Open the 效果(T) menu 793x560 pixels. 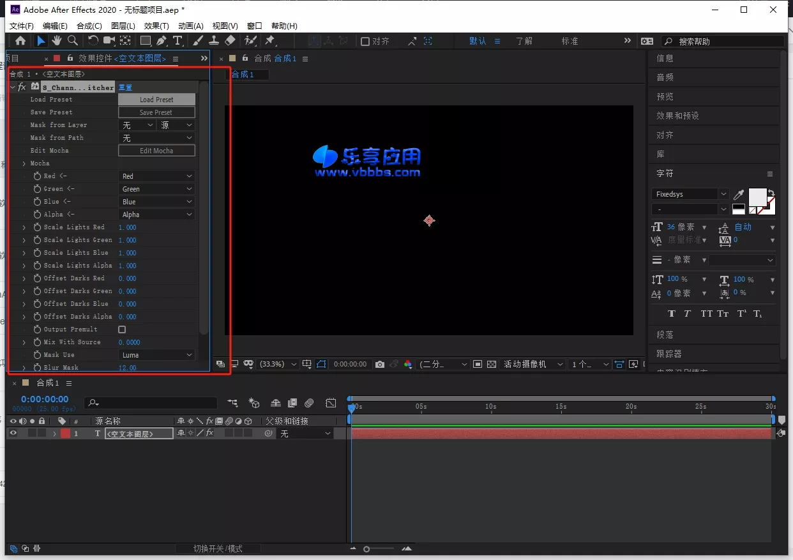157,26
